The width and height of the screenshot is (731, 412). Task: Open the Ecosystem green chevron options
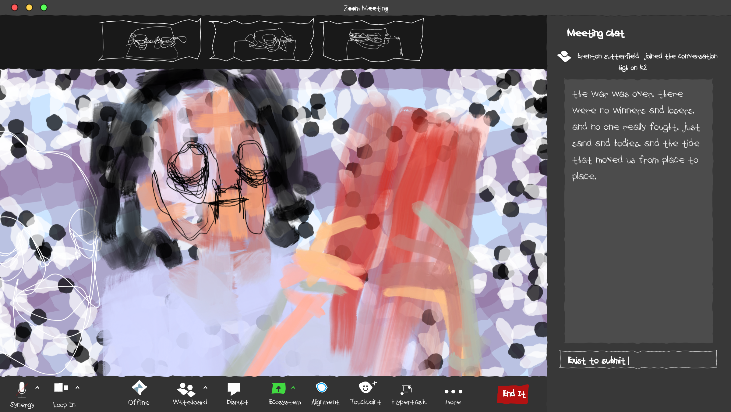pos(293,388)
